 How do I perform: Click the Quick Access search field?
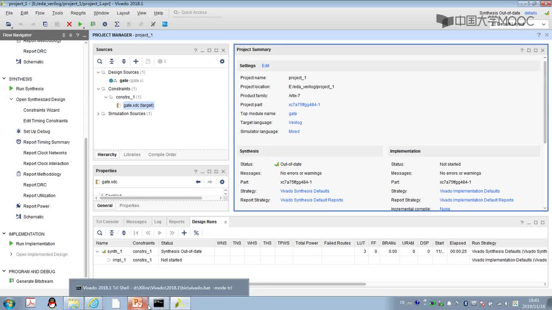[x=198, y=12]
